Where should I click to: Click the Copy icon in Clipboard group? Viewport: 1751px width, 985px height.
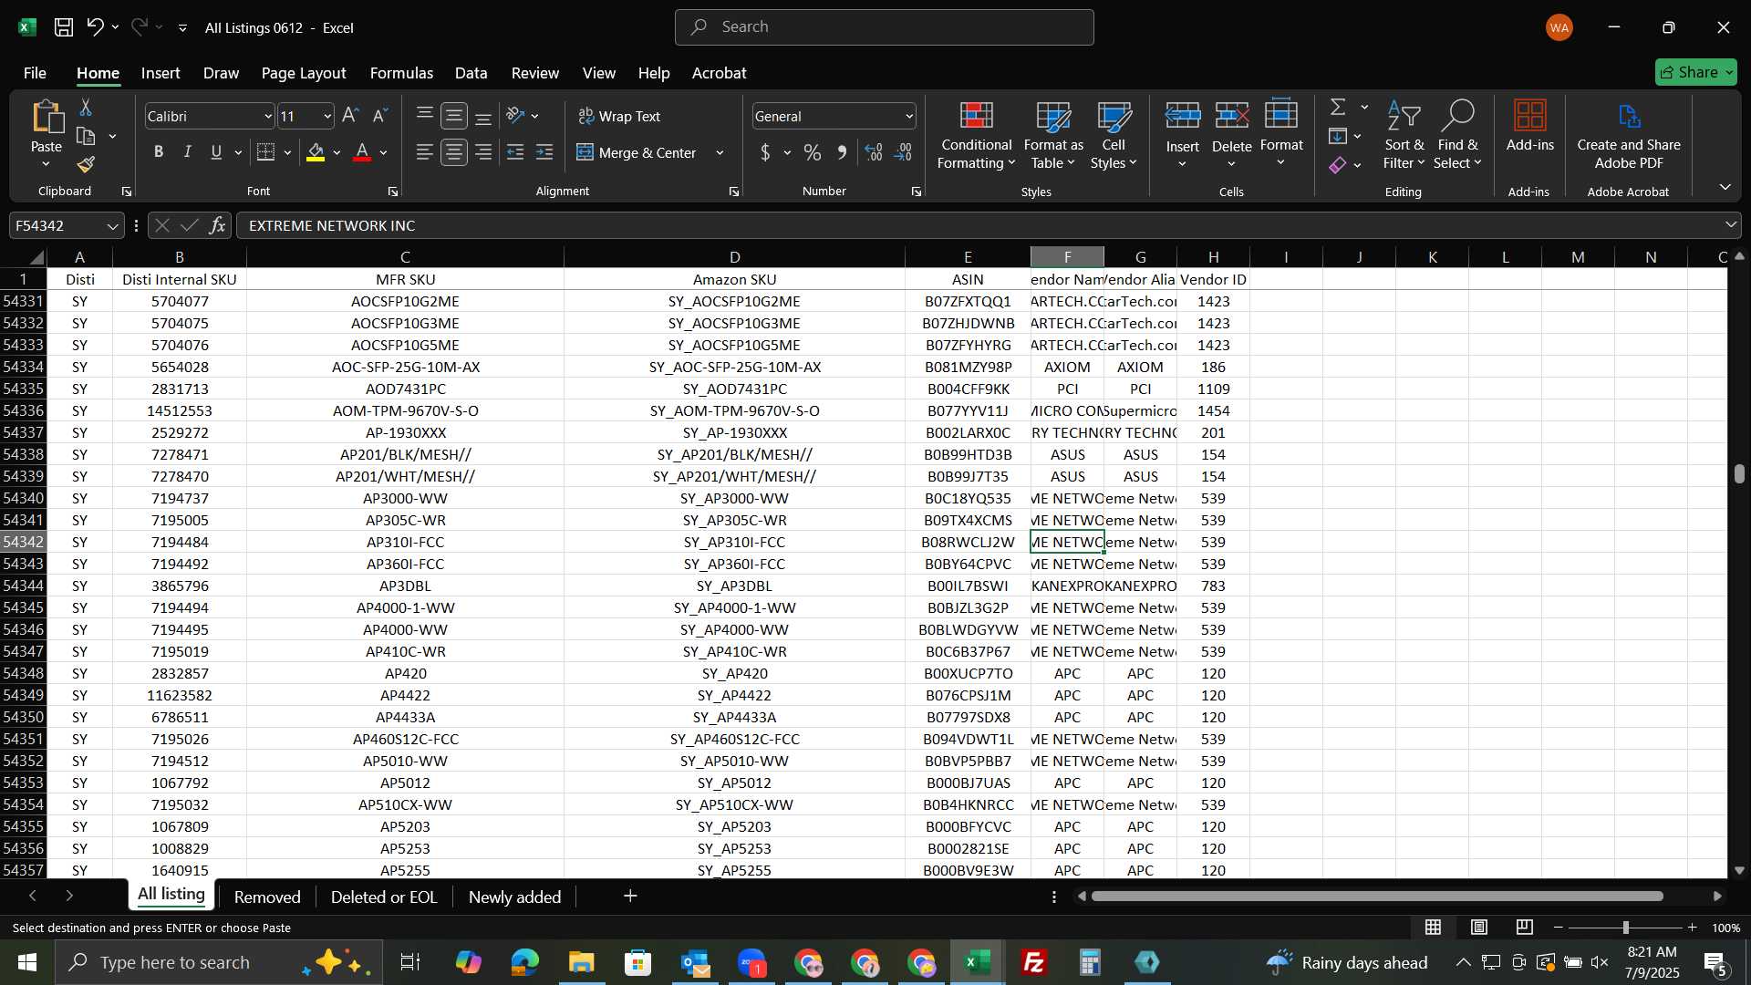(x=86, y=137)
